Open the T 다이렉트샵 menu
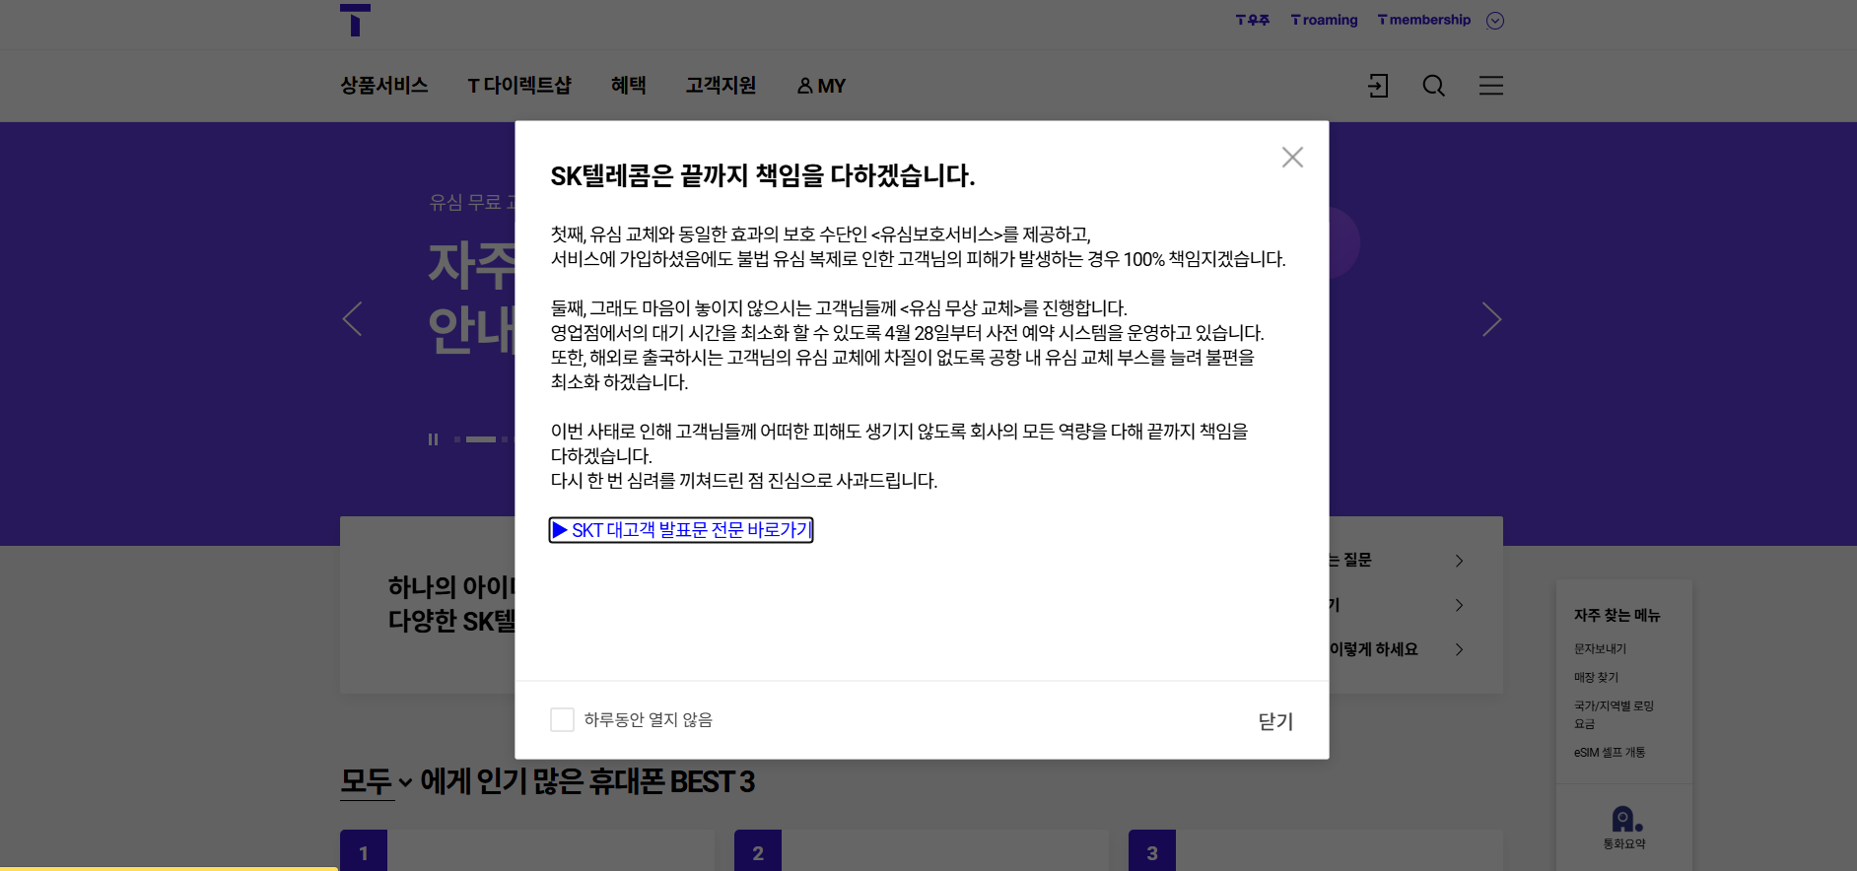The height and width of the screenshot is (871, 1857). (x=519, y=86)
